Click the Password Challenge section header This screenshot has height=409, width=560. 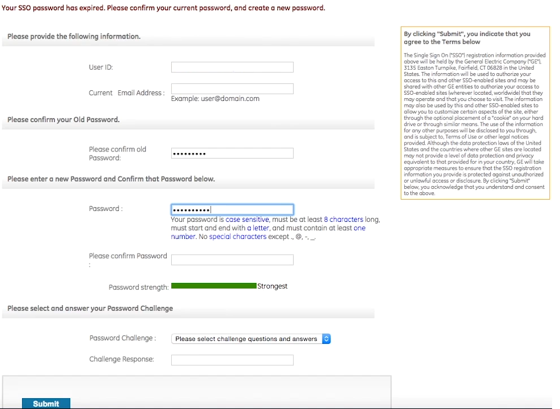[x=90, y=309]
